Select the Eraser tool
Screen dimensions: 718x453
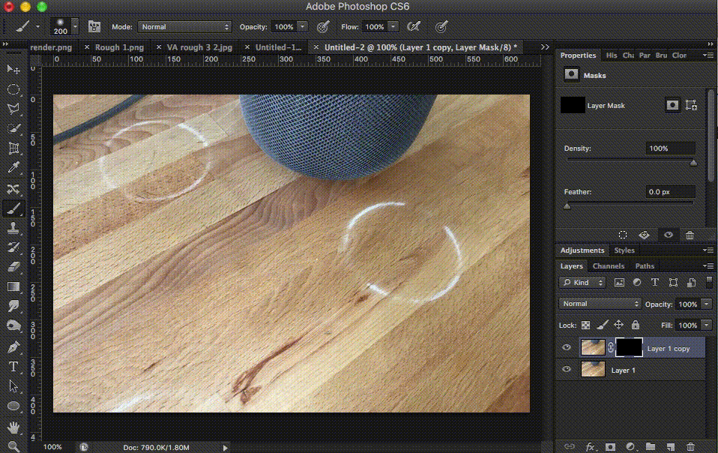click(x=13, y=267)
